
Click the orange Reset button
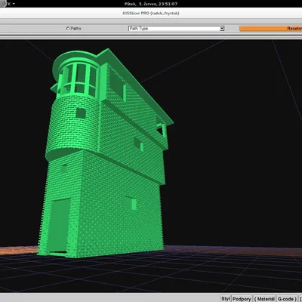coord(270,29)
